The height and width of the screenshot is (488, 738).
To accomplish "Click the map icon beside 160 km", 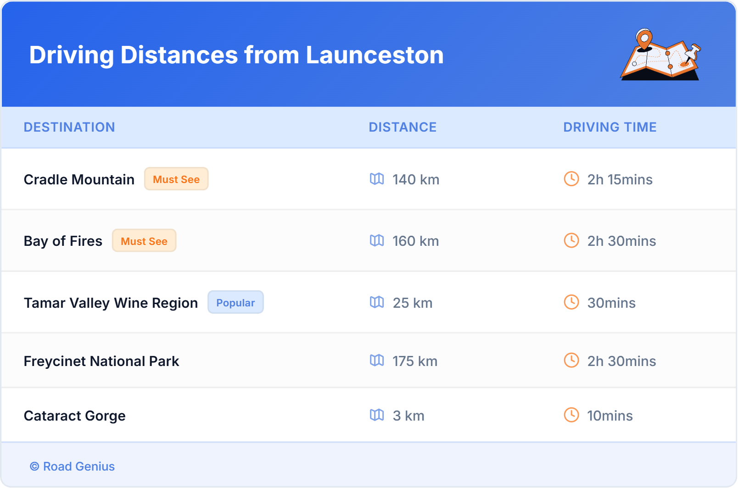I will (377, 240).
